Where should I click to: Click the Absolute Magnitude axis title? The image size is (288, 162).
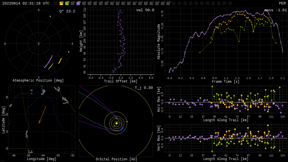coord(159,42)
